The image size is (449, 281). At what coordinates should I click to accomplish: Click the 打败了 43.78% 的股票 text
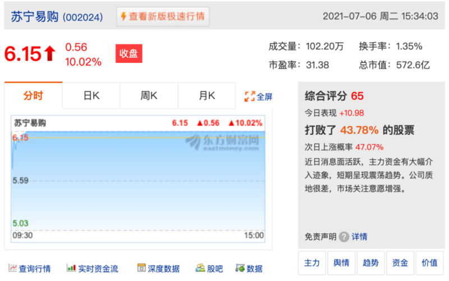[x=359, y=130]
